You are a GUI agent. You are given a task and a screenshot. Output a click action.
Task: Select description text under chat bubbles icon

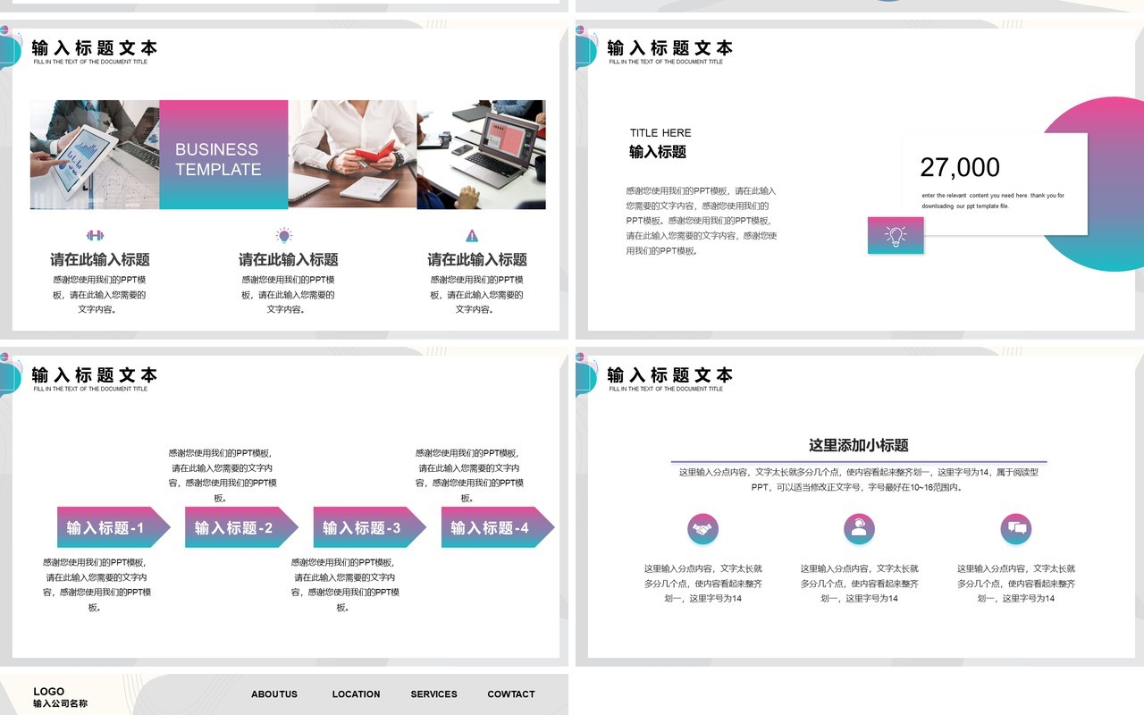(x=1016, y=584)
